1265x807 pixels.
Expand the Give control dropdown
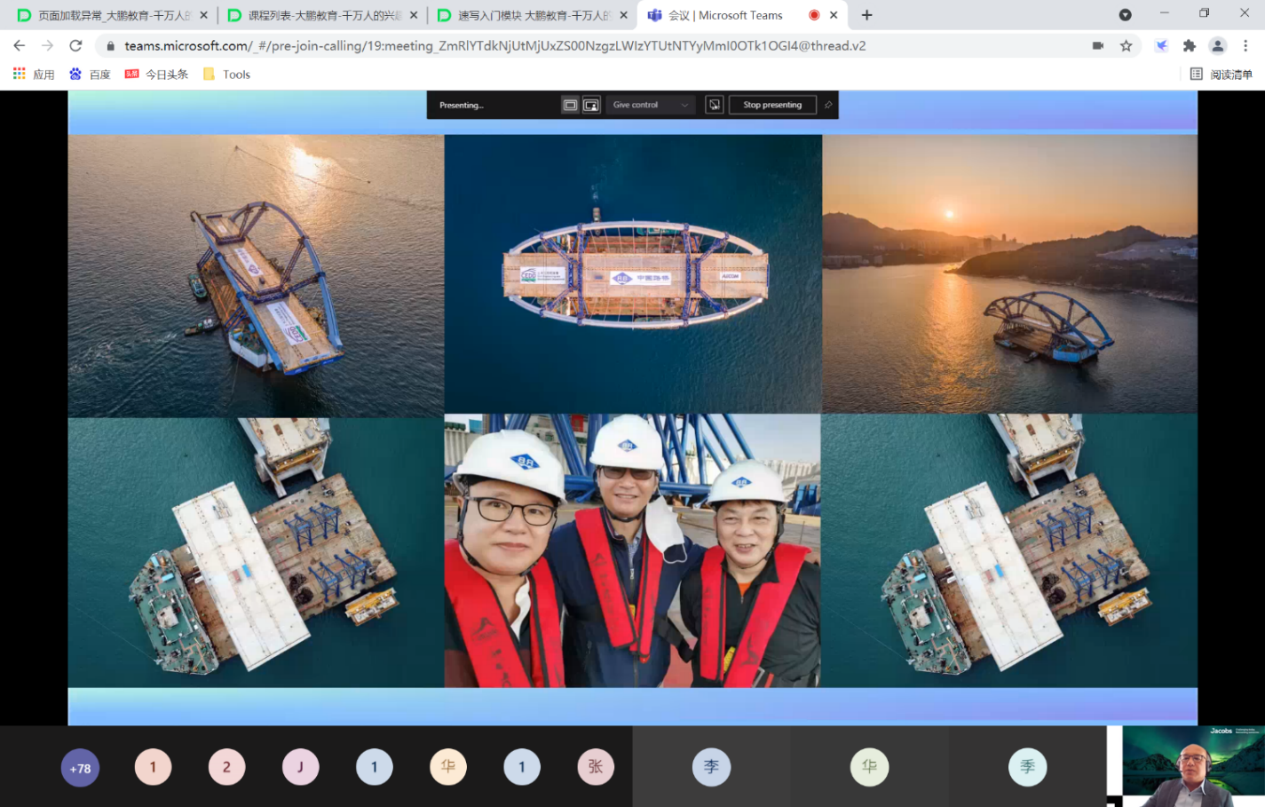[650, 105]
